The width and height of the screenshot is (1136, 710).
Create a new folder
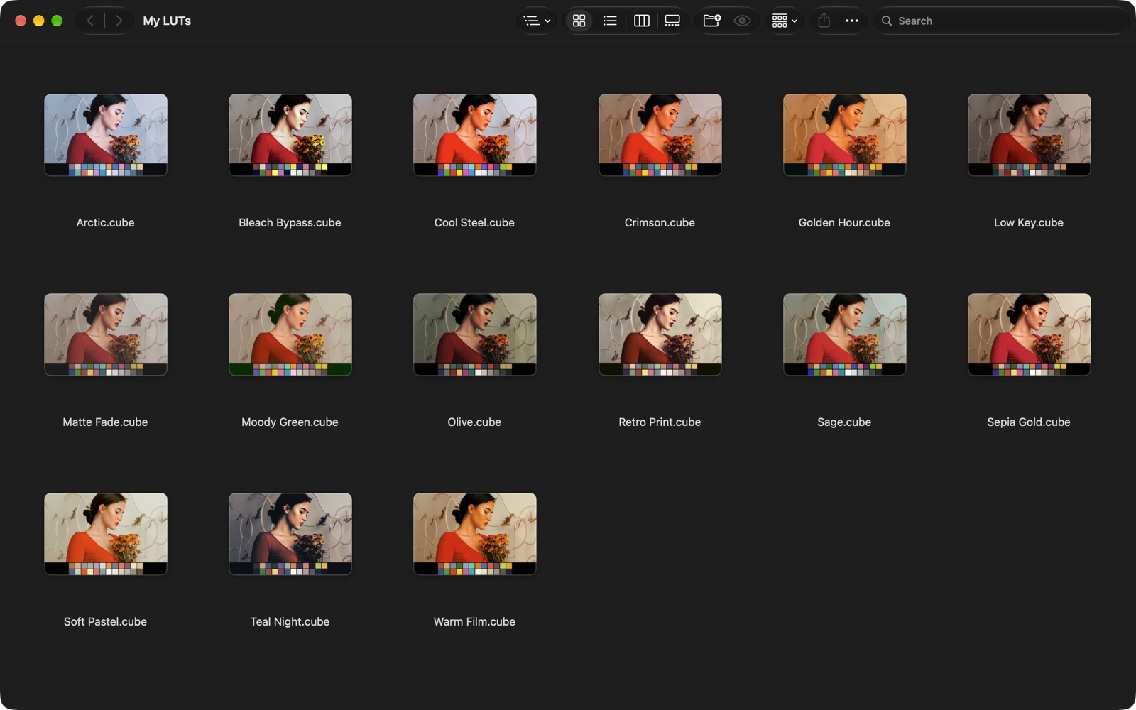(x=711, y=21)
